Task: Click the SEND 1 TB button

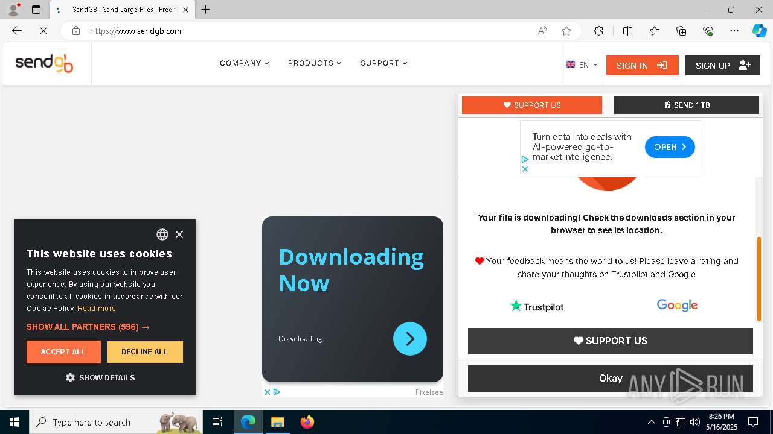Action: (686, 105)
